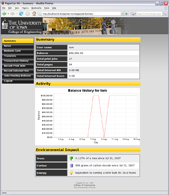
Task: Click the search magnifier button
Action: tap(164, 14)
